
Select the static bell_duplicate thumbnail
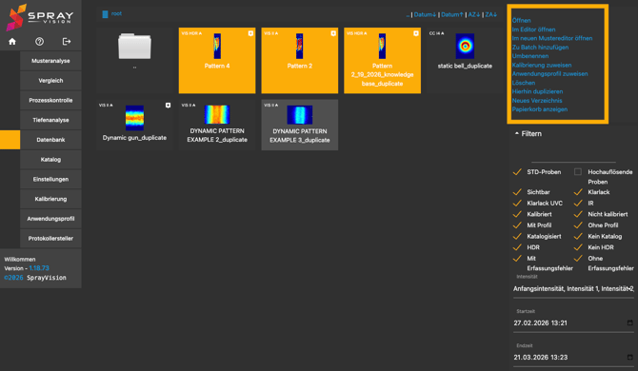pyautogui.click(x=465, y=46)
